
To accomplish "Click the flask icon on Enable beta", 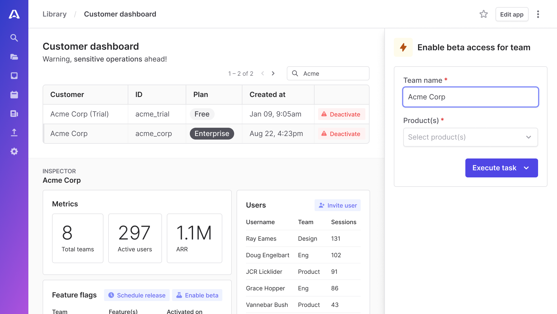I will pos(179,295).
